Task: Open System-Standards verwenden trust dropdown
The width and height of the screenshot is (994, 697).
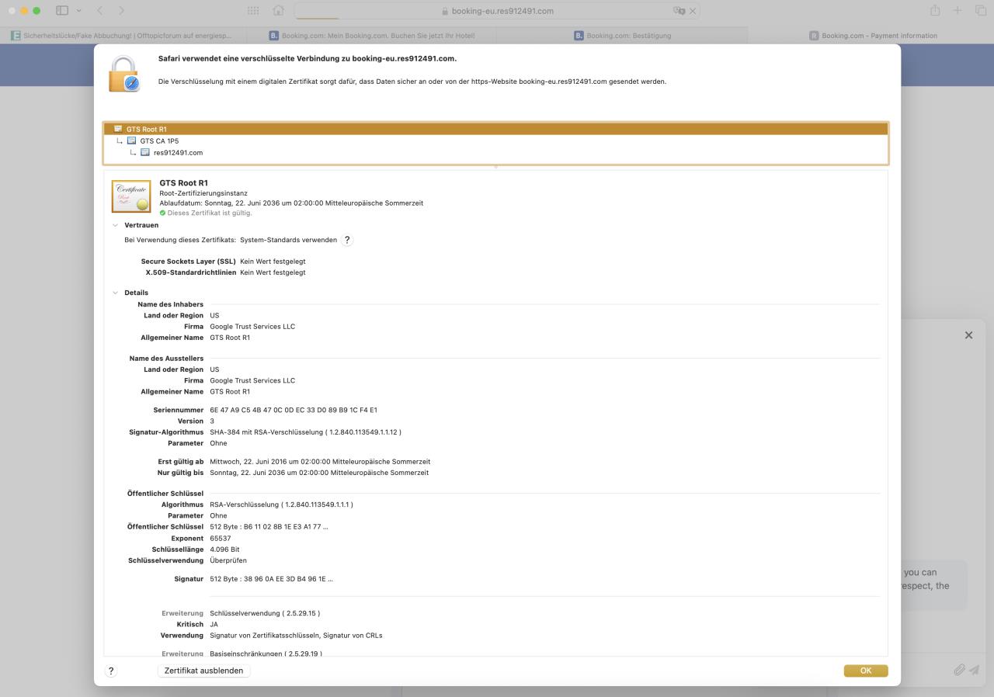Action: [x=288, y=240]
